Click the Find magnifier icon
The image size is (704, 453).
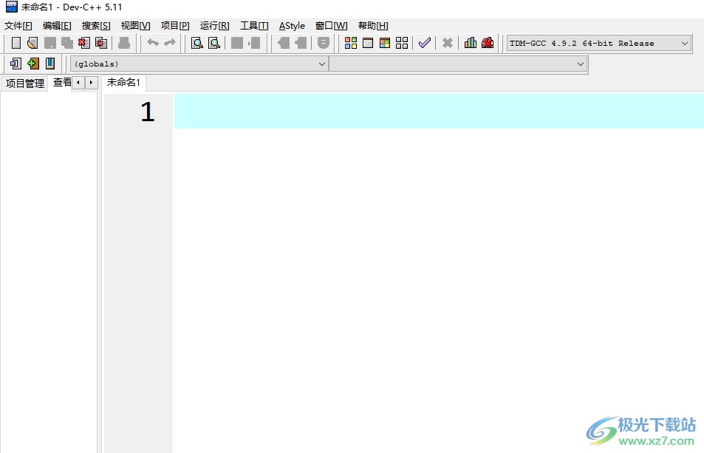197,43
